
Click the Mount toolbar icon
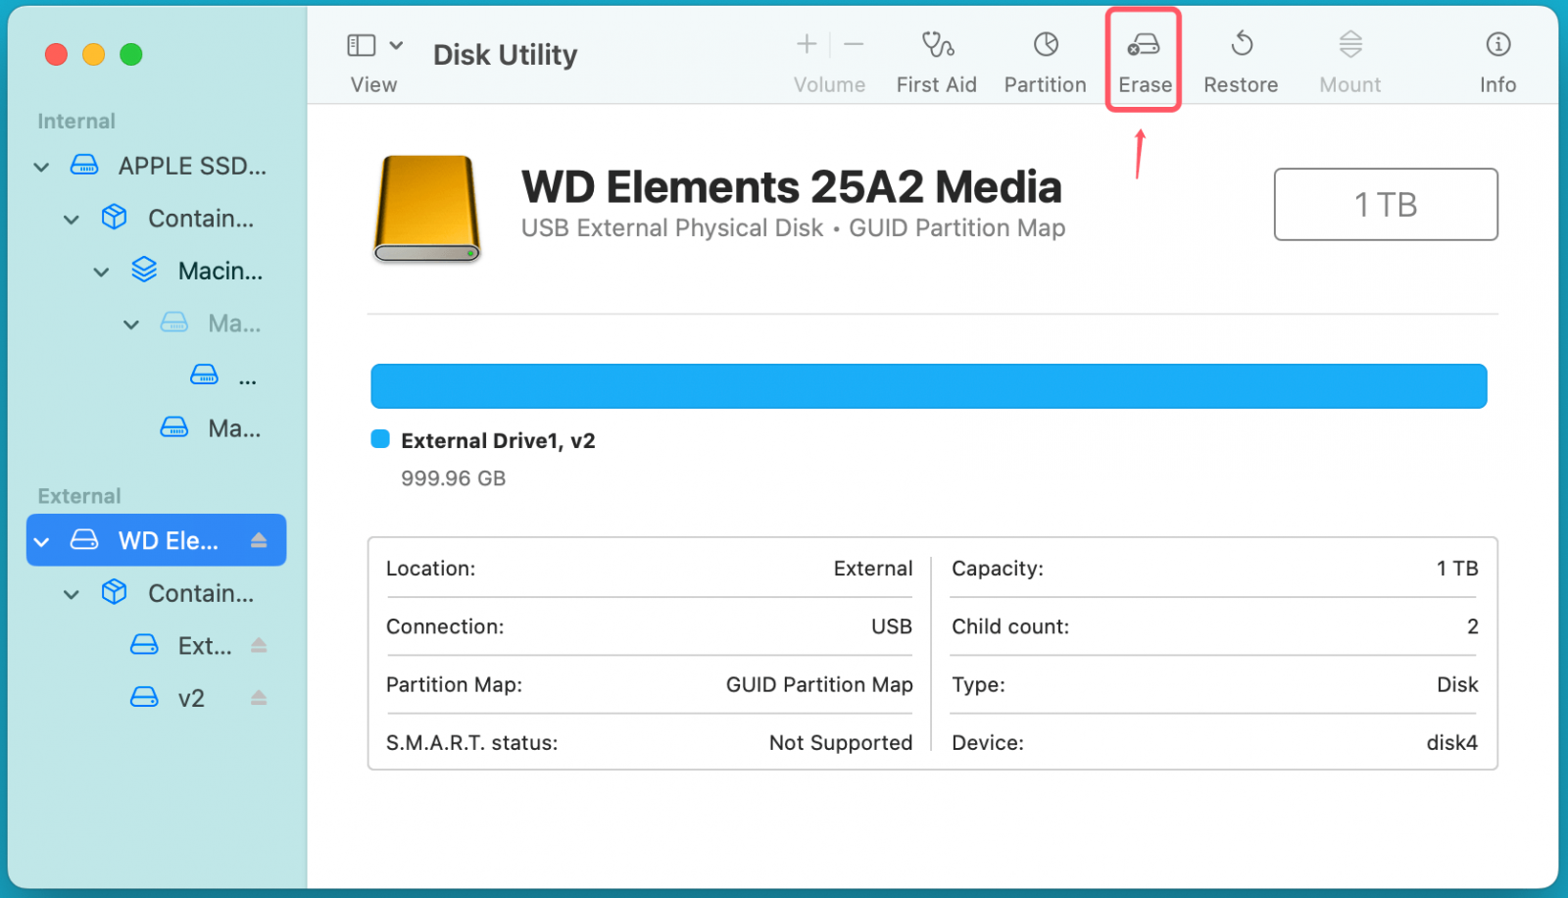pos(1350,44)
